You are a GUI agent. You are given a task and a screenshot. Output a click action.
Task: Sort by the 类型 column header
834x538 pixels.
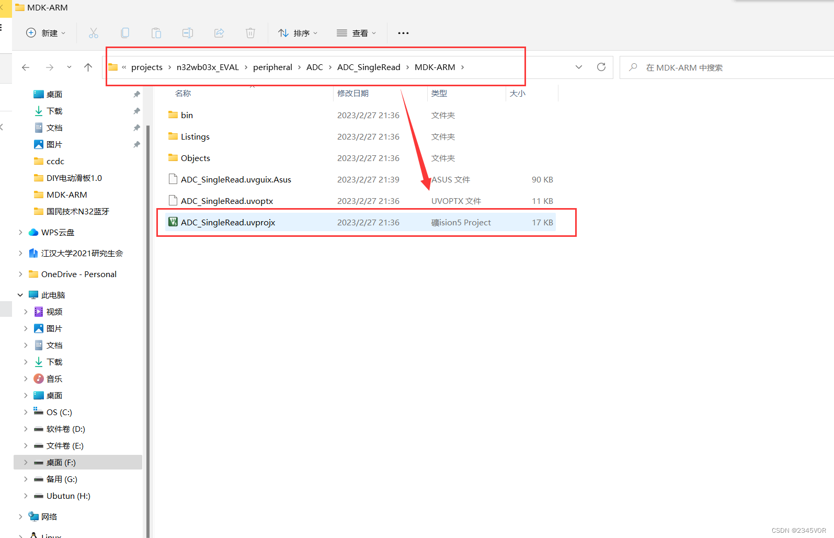[x=439, y=93]
